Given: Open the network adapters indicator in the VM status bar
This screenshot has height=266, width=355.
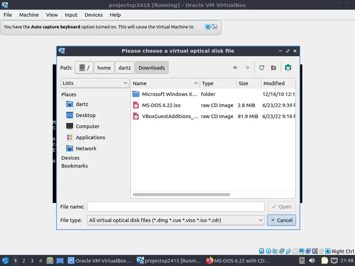Looking at the screenshot, I should 282,251.
